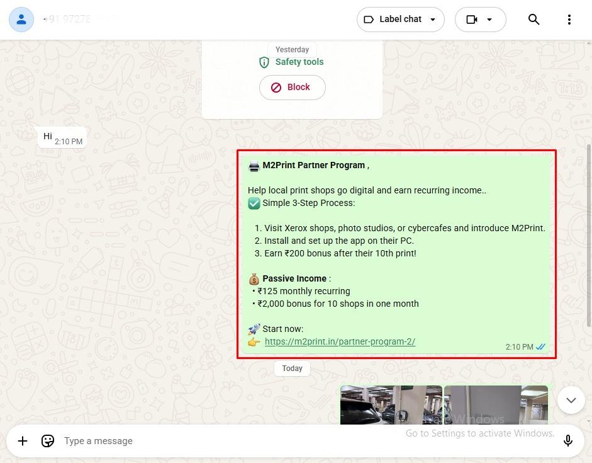Click the shield icon next to Safety tools
The height and width of the screenshot is (463, 592).
pyautogui.click(x=264, y=62)
